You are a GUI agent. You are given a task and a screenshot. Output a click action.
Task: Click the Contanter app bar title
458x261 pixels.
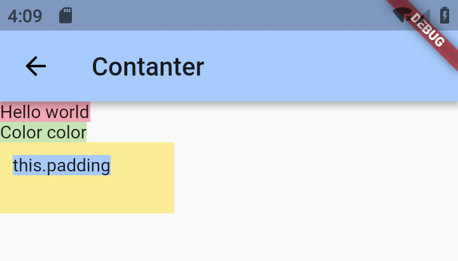(148, 67)
